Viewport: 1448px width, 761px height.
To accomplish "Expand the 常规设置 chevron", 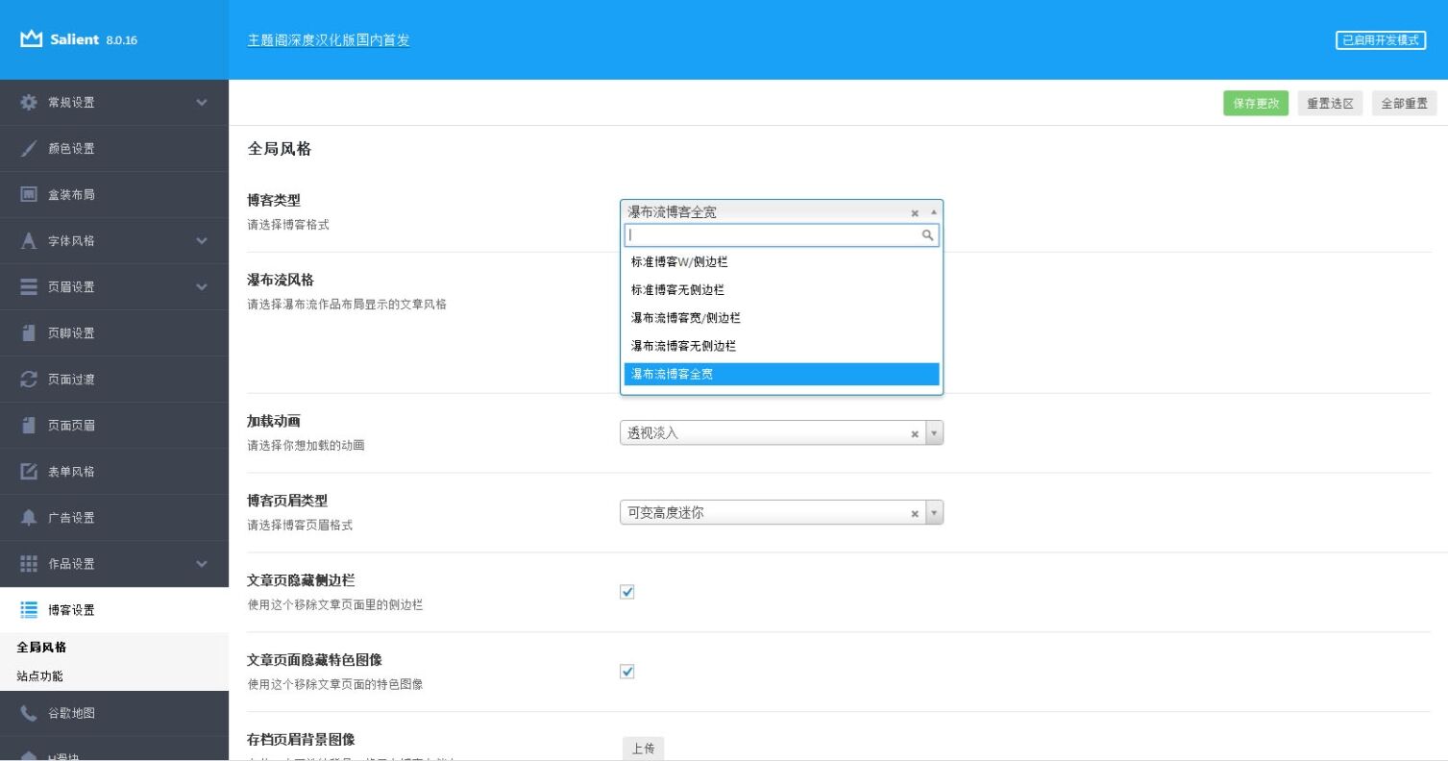I will 202,102.
